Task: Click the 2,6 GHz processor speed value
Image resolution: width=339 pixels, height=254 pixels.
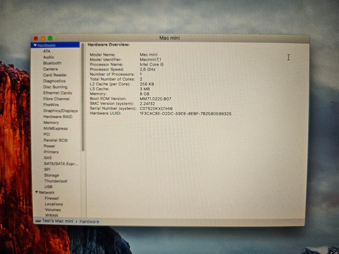Action: pos(148,69)
